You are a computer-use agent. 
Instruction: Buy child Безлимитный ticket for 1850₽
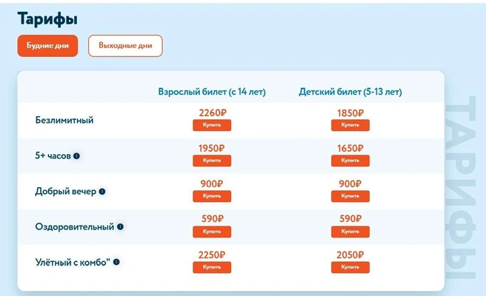coord(350,125)
